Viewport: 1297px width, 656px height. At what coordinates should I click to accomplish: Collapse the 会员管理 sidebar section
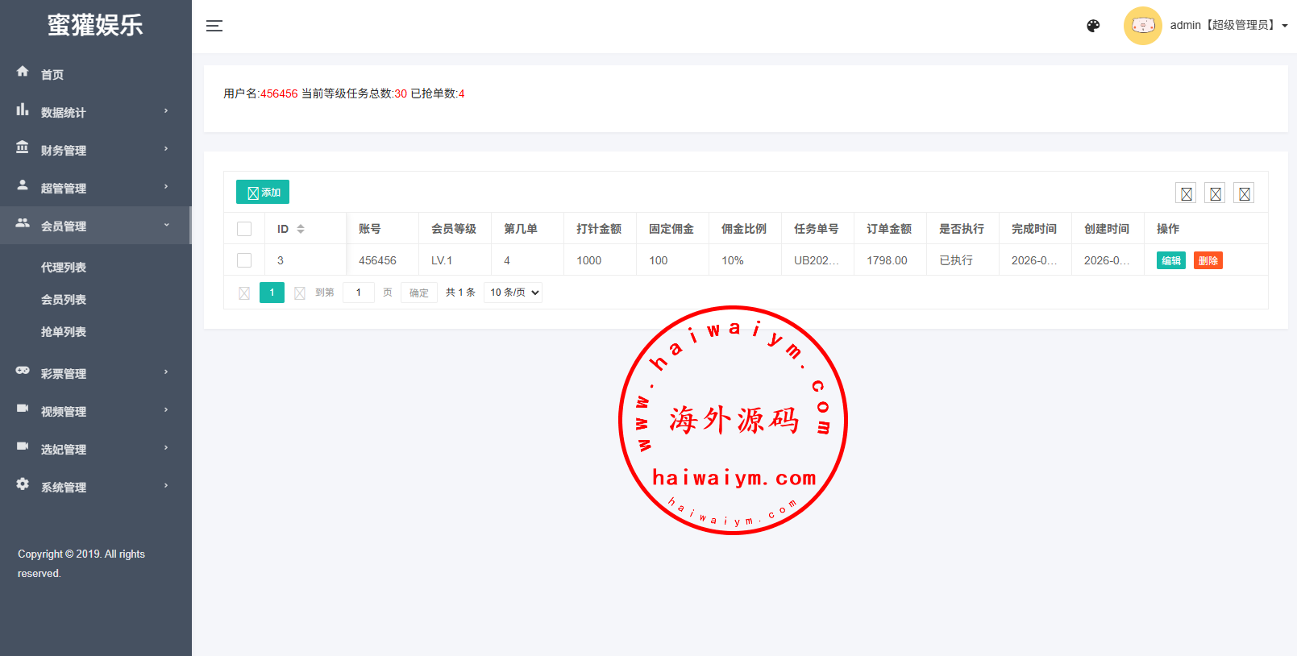coord(95,226)
